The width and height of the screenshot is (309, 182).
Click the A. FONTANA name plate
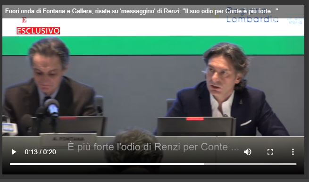pos(68,140)
